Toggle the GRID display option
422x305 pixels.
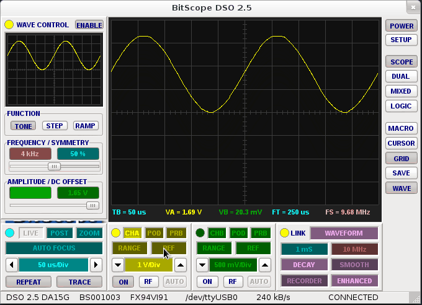tap(401, 158)
